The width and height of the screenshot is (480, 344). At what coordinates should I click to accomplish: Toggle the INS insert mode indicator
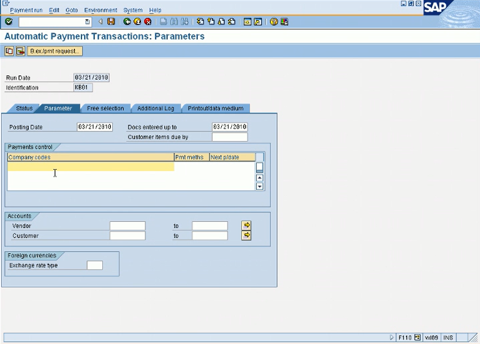click(448, 338)
